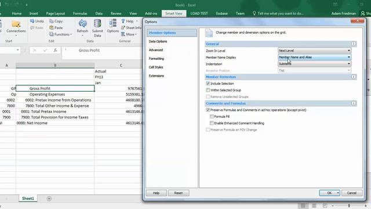This screenshot has width=371, height=209.
Task: Click the Reset button in Options dialog
Action: [x=179, y=193]
